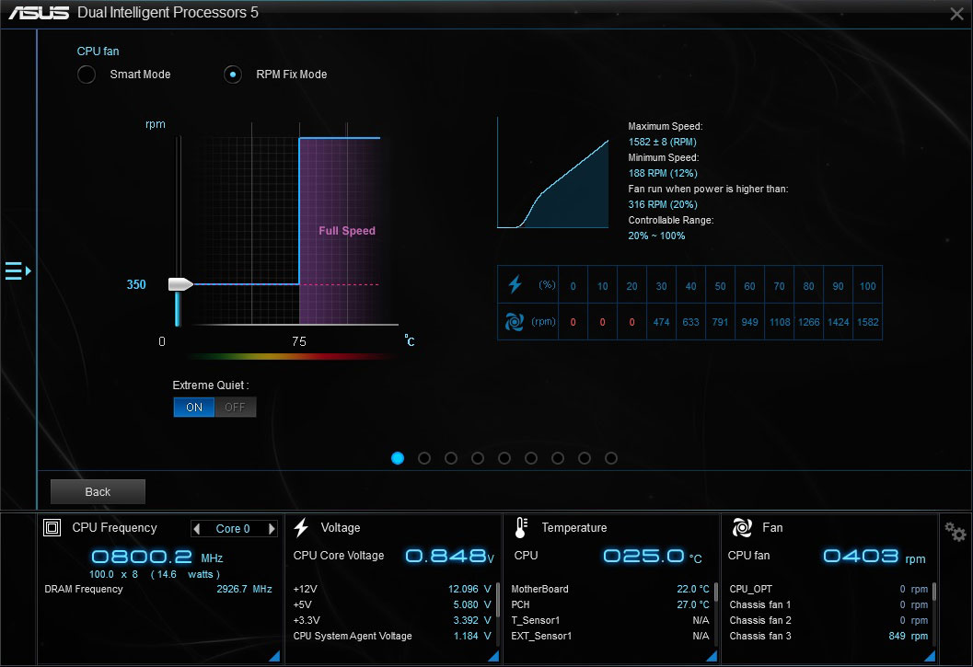Select next core with right arrow

(272, 529)
